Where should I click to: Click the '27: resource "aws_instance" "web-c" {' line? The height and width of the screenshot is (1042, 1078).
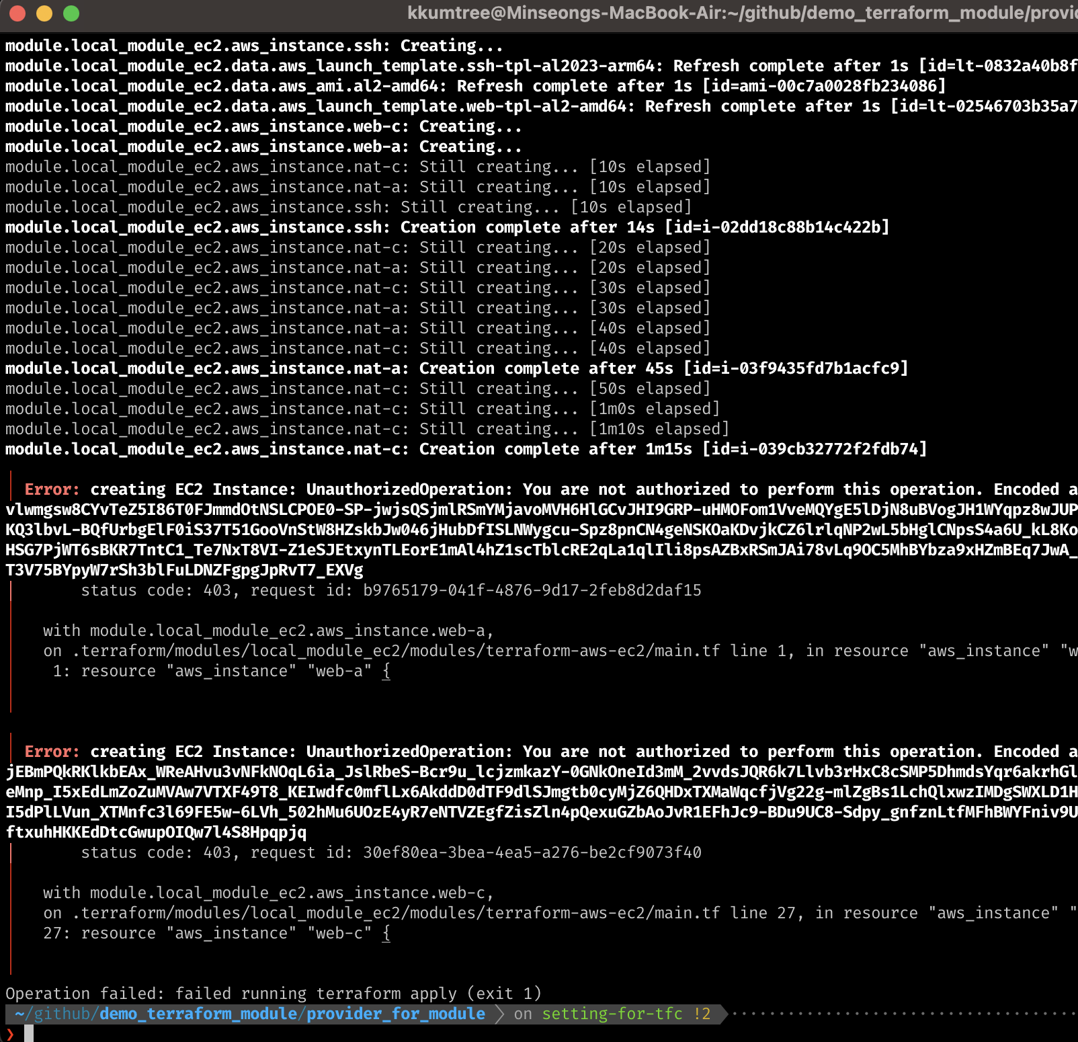point(217,933)
